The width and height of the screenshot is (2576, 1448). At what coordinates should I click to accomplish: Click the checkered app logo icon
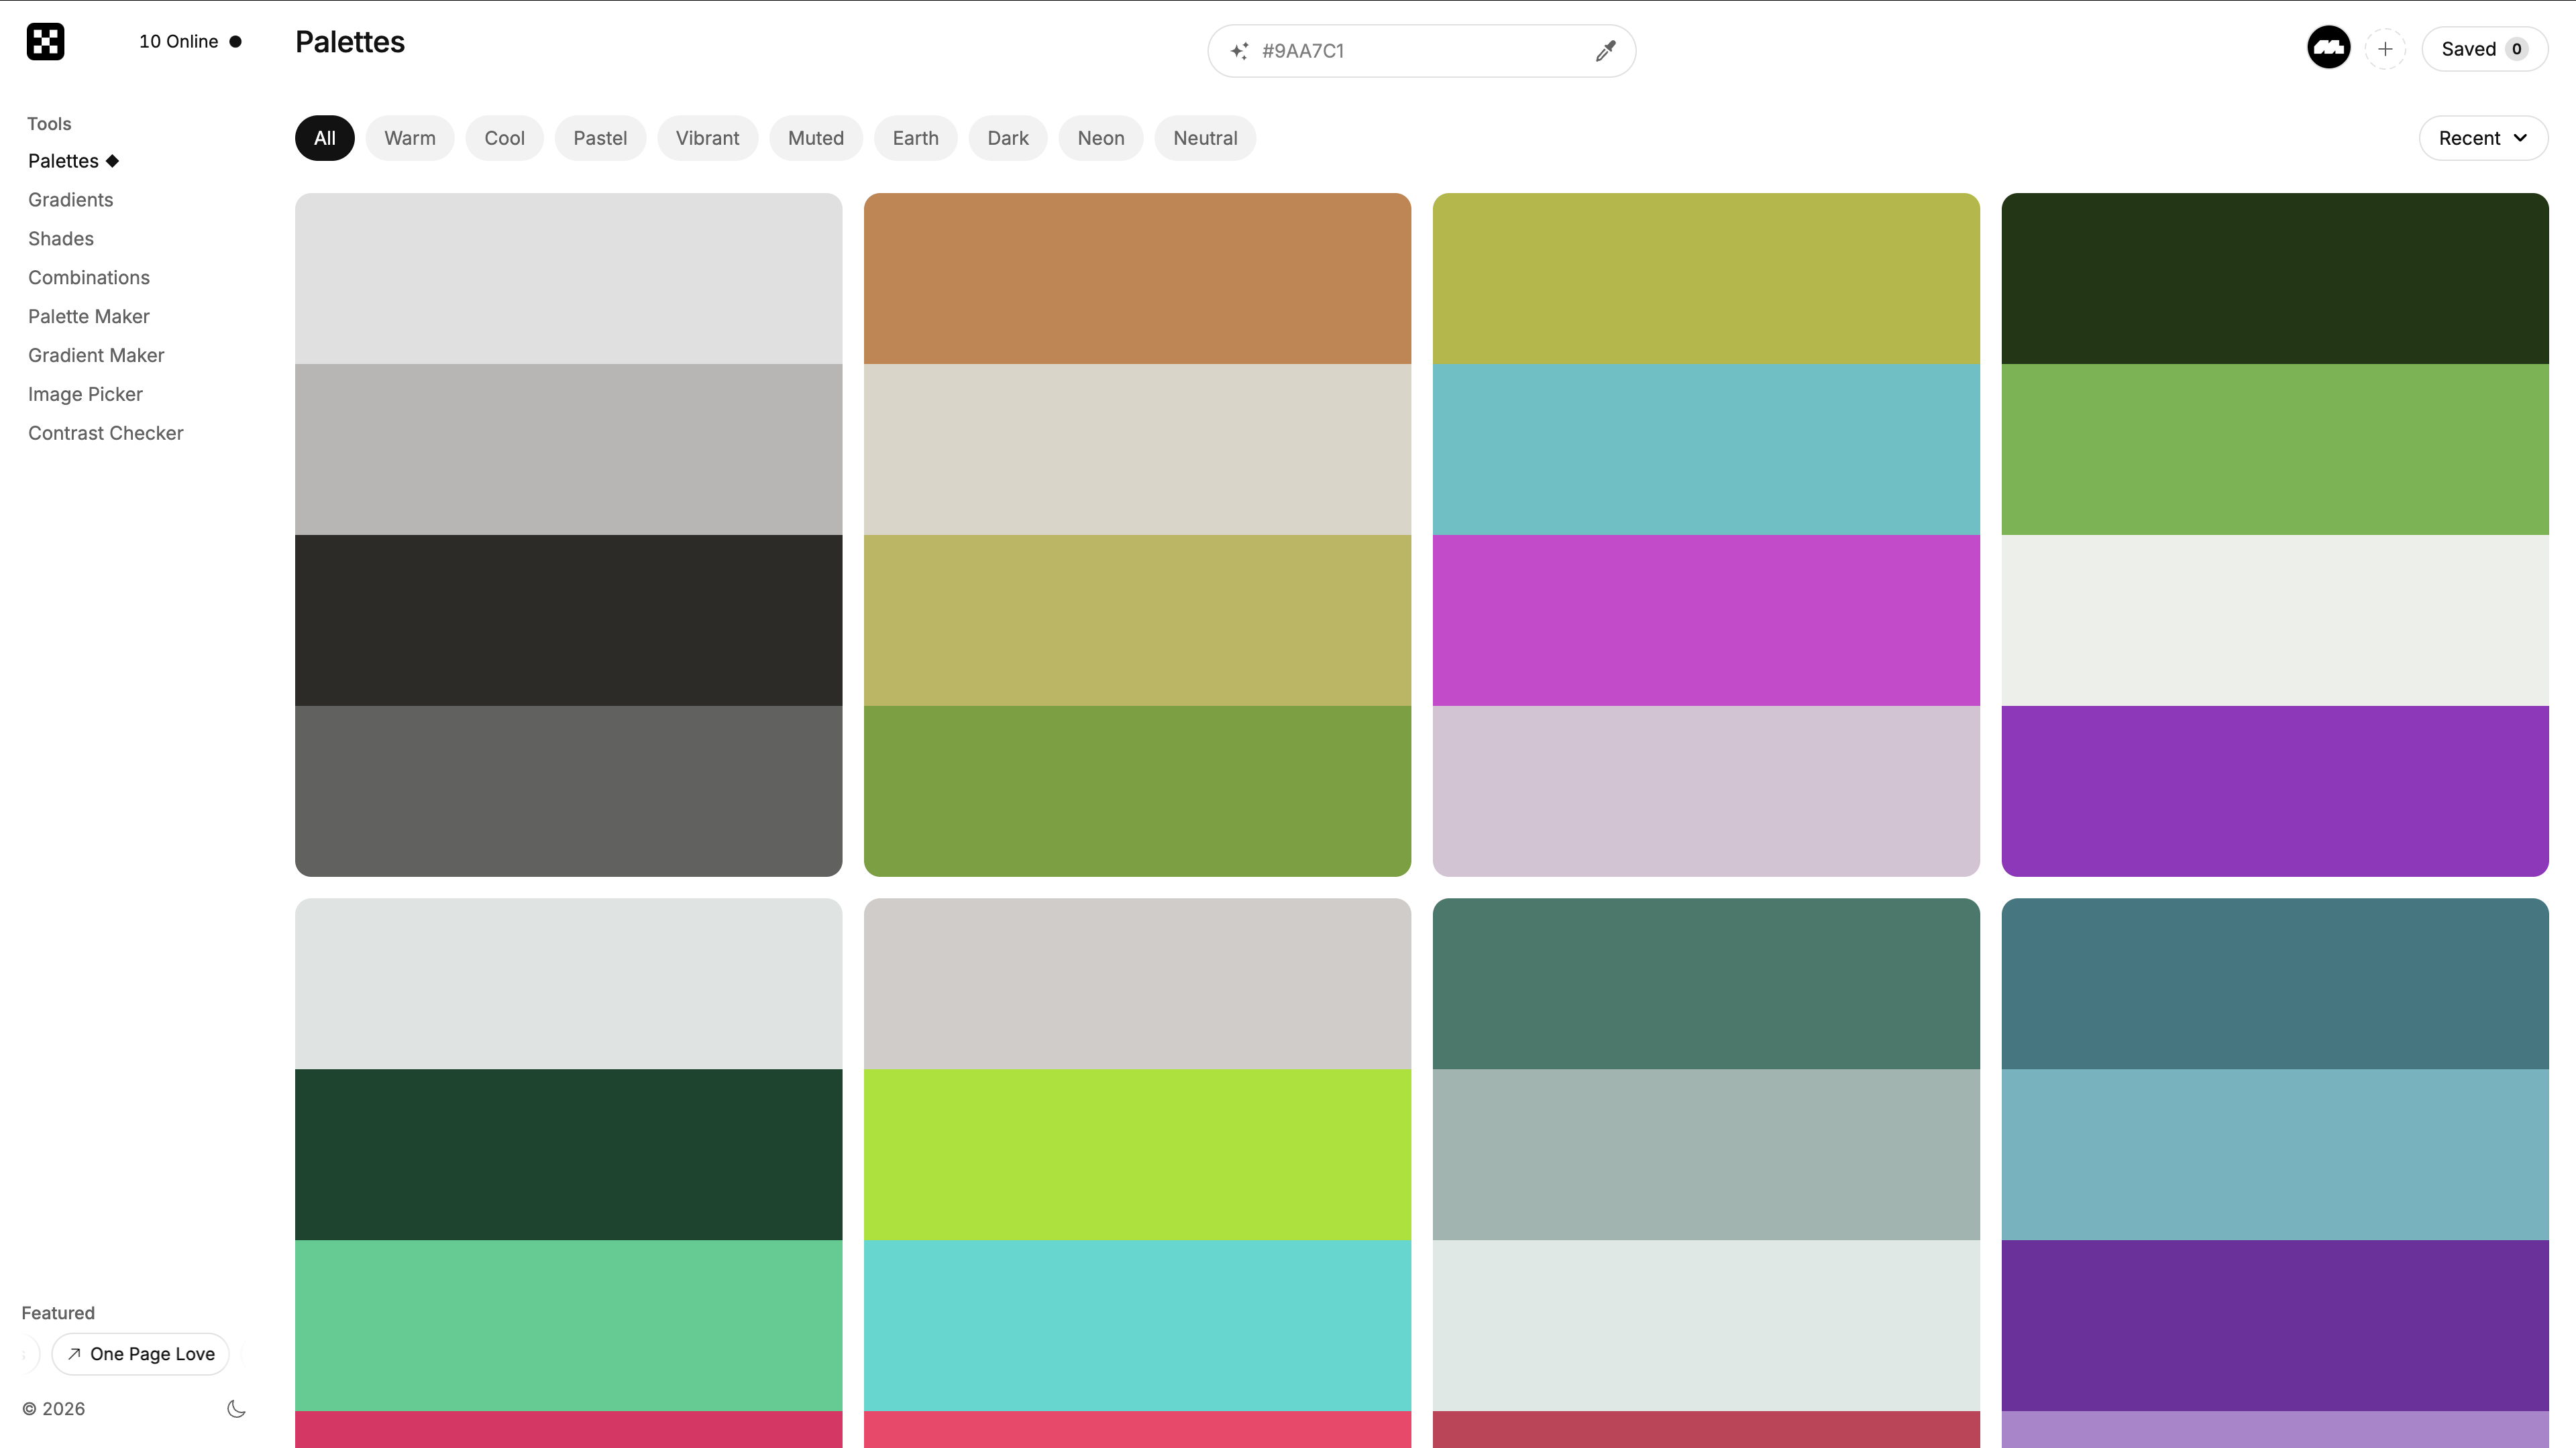point(45,41)
